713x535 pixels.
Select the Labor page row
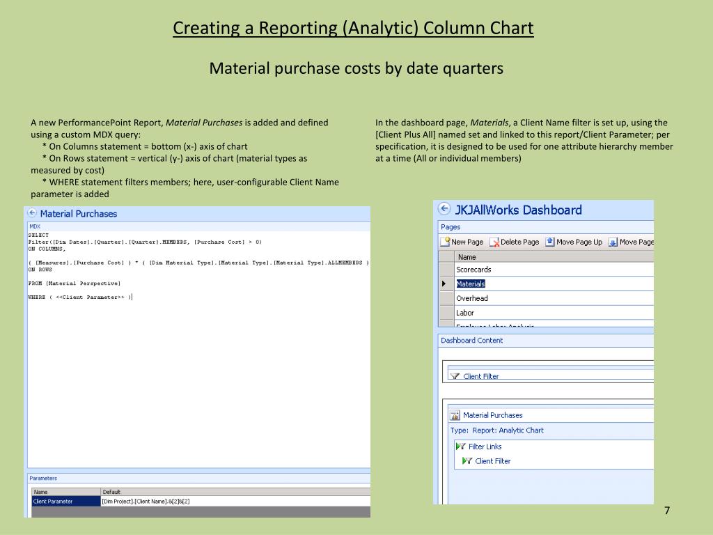point(554,313)
